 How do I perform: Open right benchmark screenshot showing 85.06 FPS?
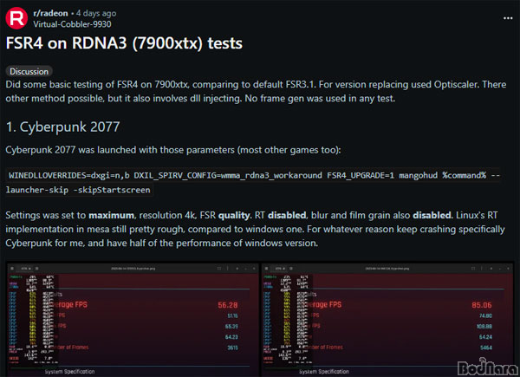pos(387,320)
